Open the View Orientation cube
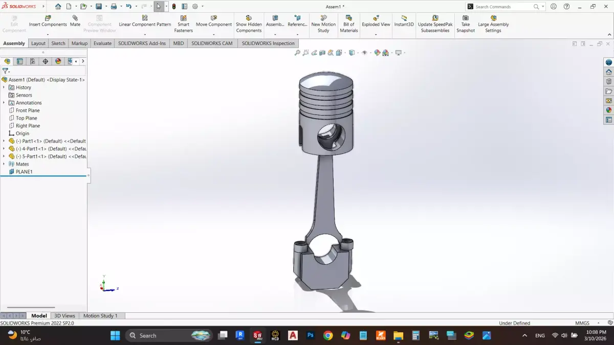 352,53
